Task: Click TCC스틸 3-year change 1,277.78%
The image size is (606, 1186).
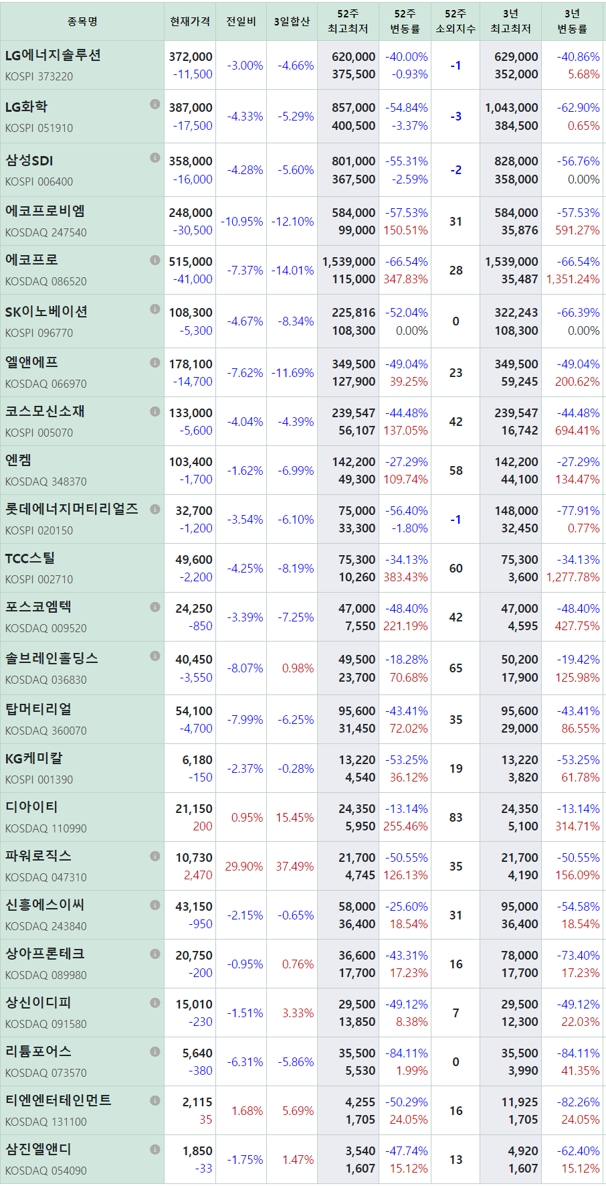Action: [x=573, y=577]
